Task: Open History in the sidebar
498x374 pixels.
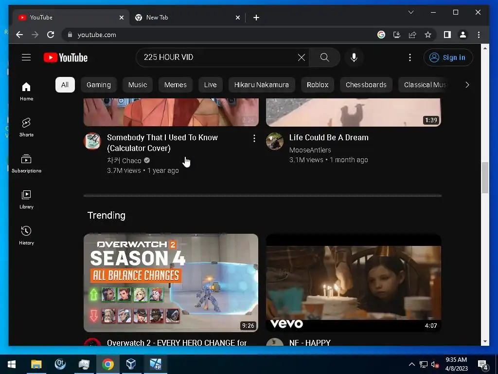Action: pos(26,235)
